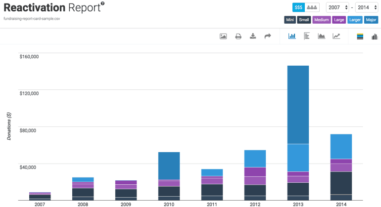
Task: Click the 2013 Major donations bar segment
Action: pyautogui.click(x=298, y=105)
